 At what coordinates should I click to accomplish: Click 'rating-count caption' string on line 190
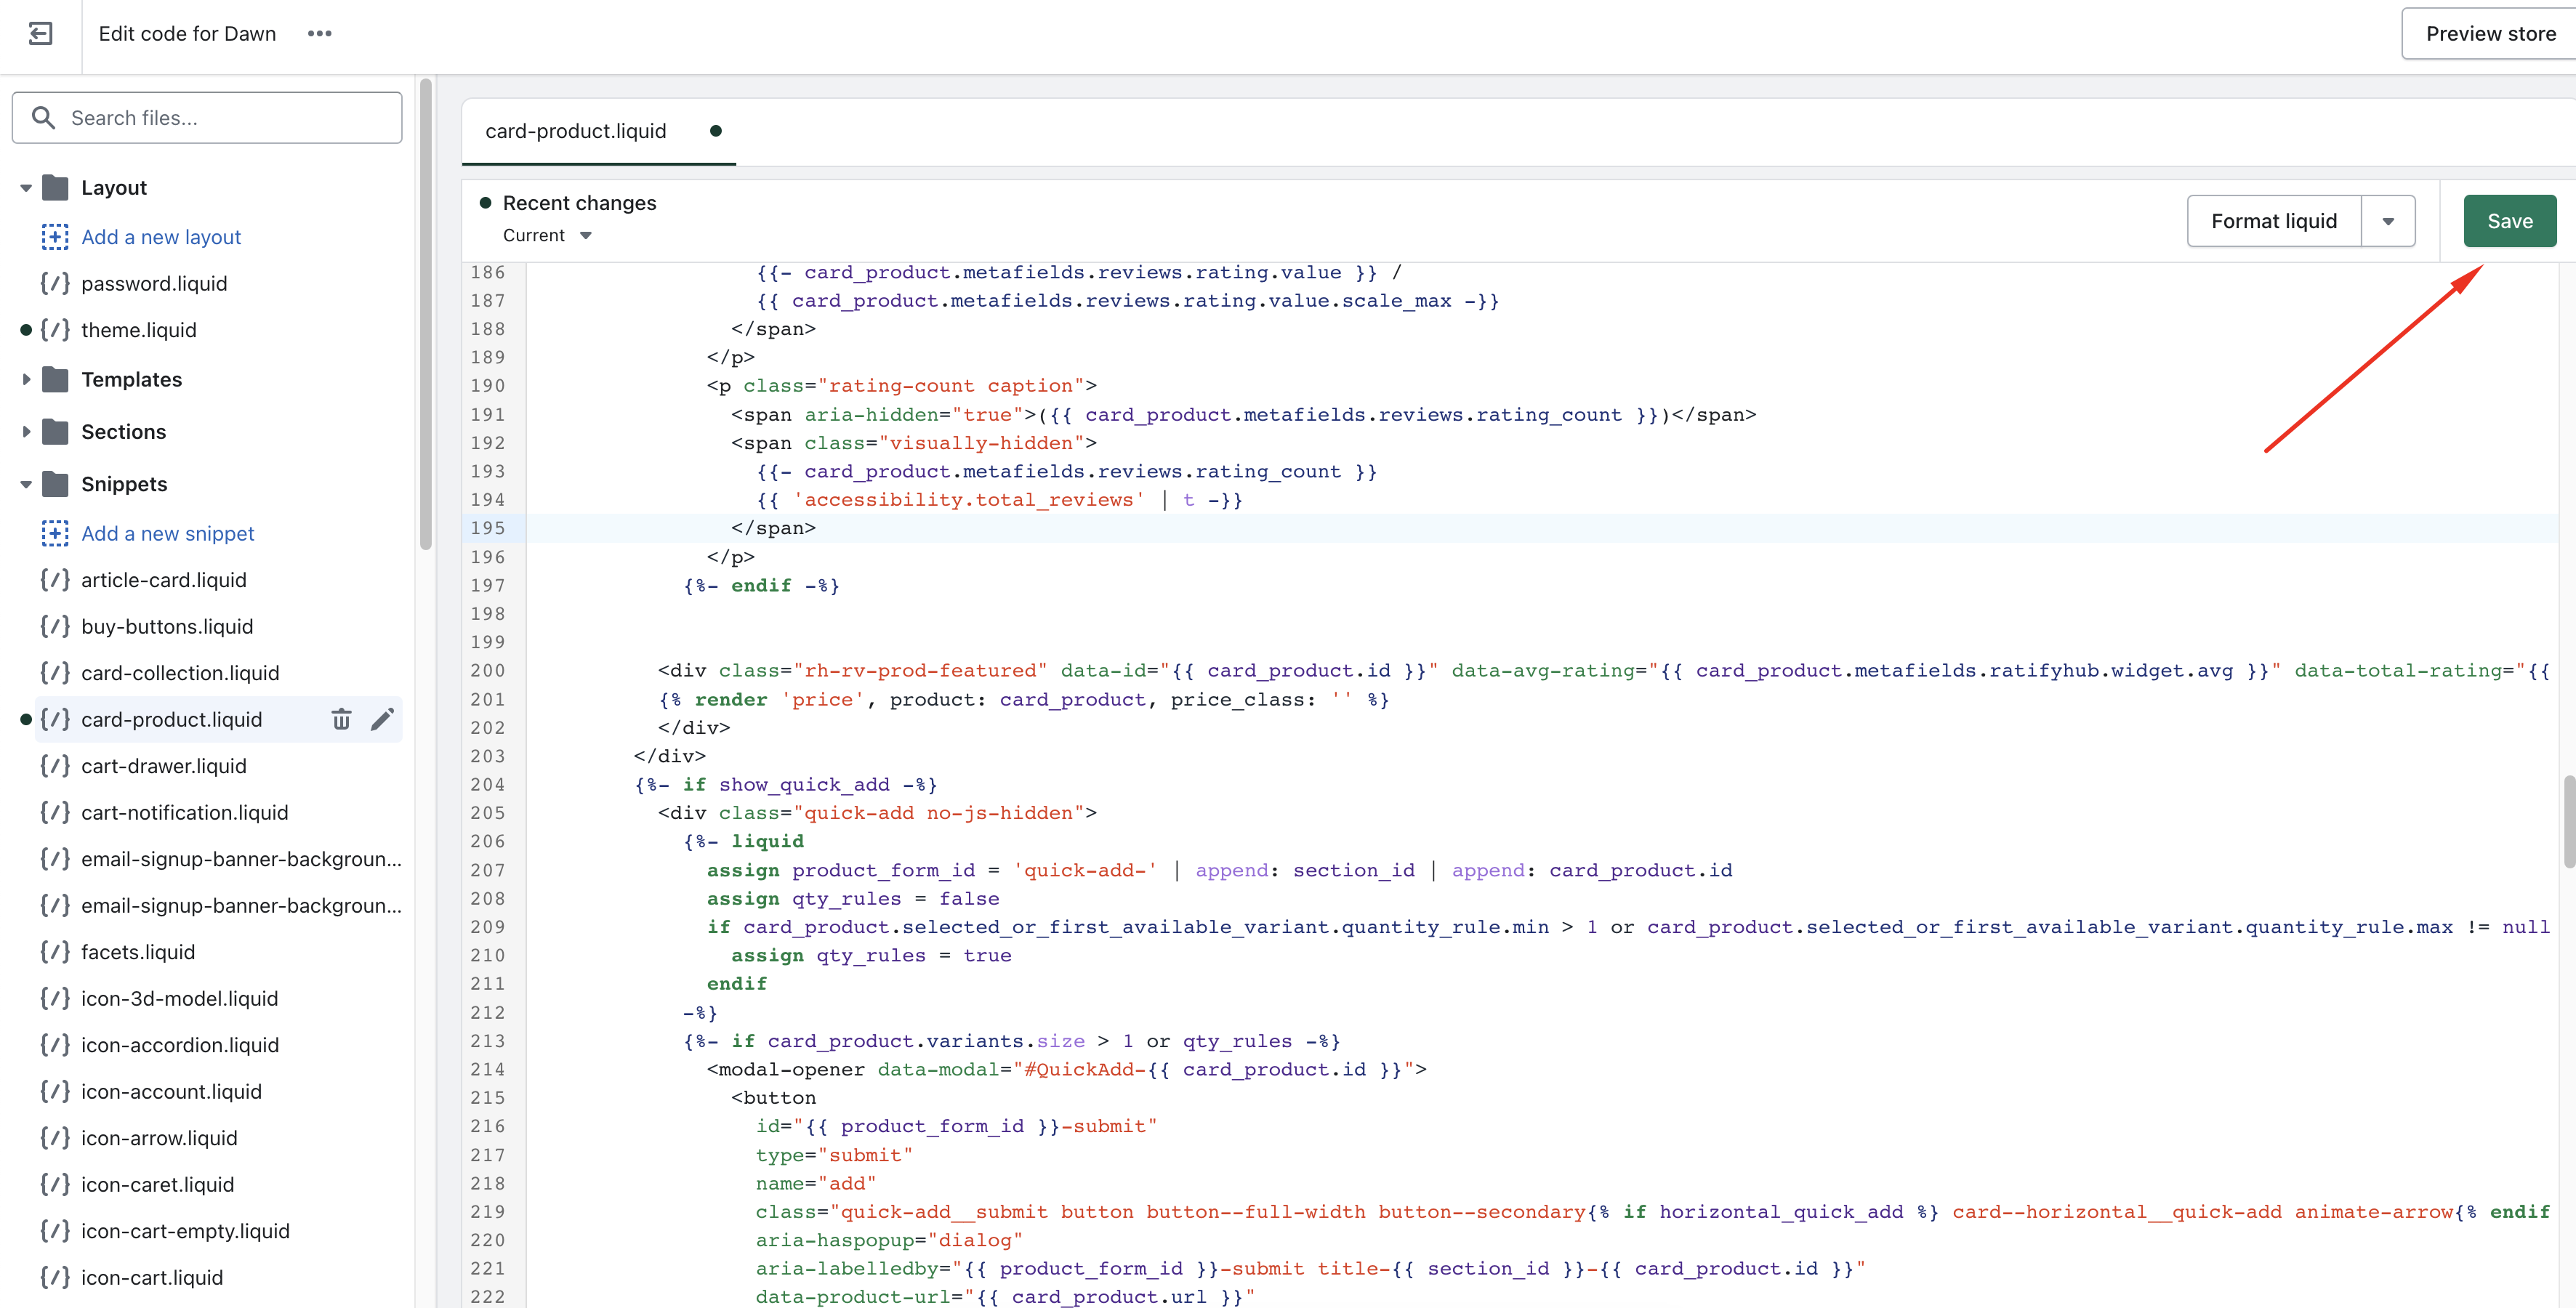click(951, 386)
